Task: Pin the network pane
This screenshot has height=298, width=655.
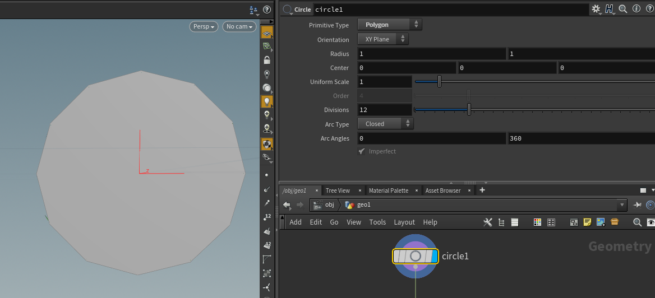Action: [x=638, y=205]
